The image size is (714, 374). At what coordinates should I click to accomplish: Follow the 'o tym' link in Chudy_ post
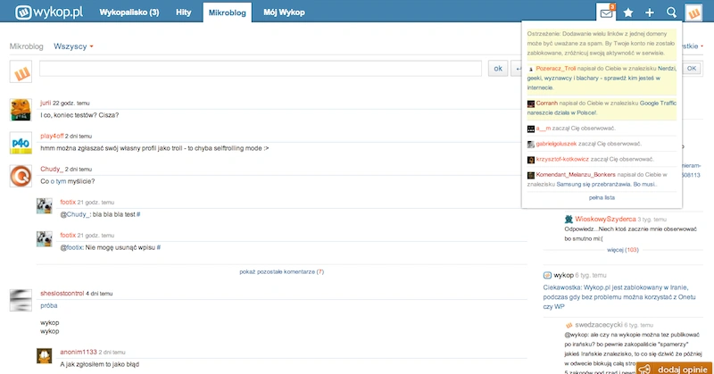click(58, 181)
